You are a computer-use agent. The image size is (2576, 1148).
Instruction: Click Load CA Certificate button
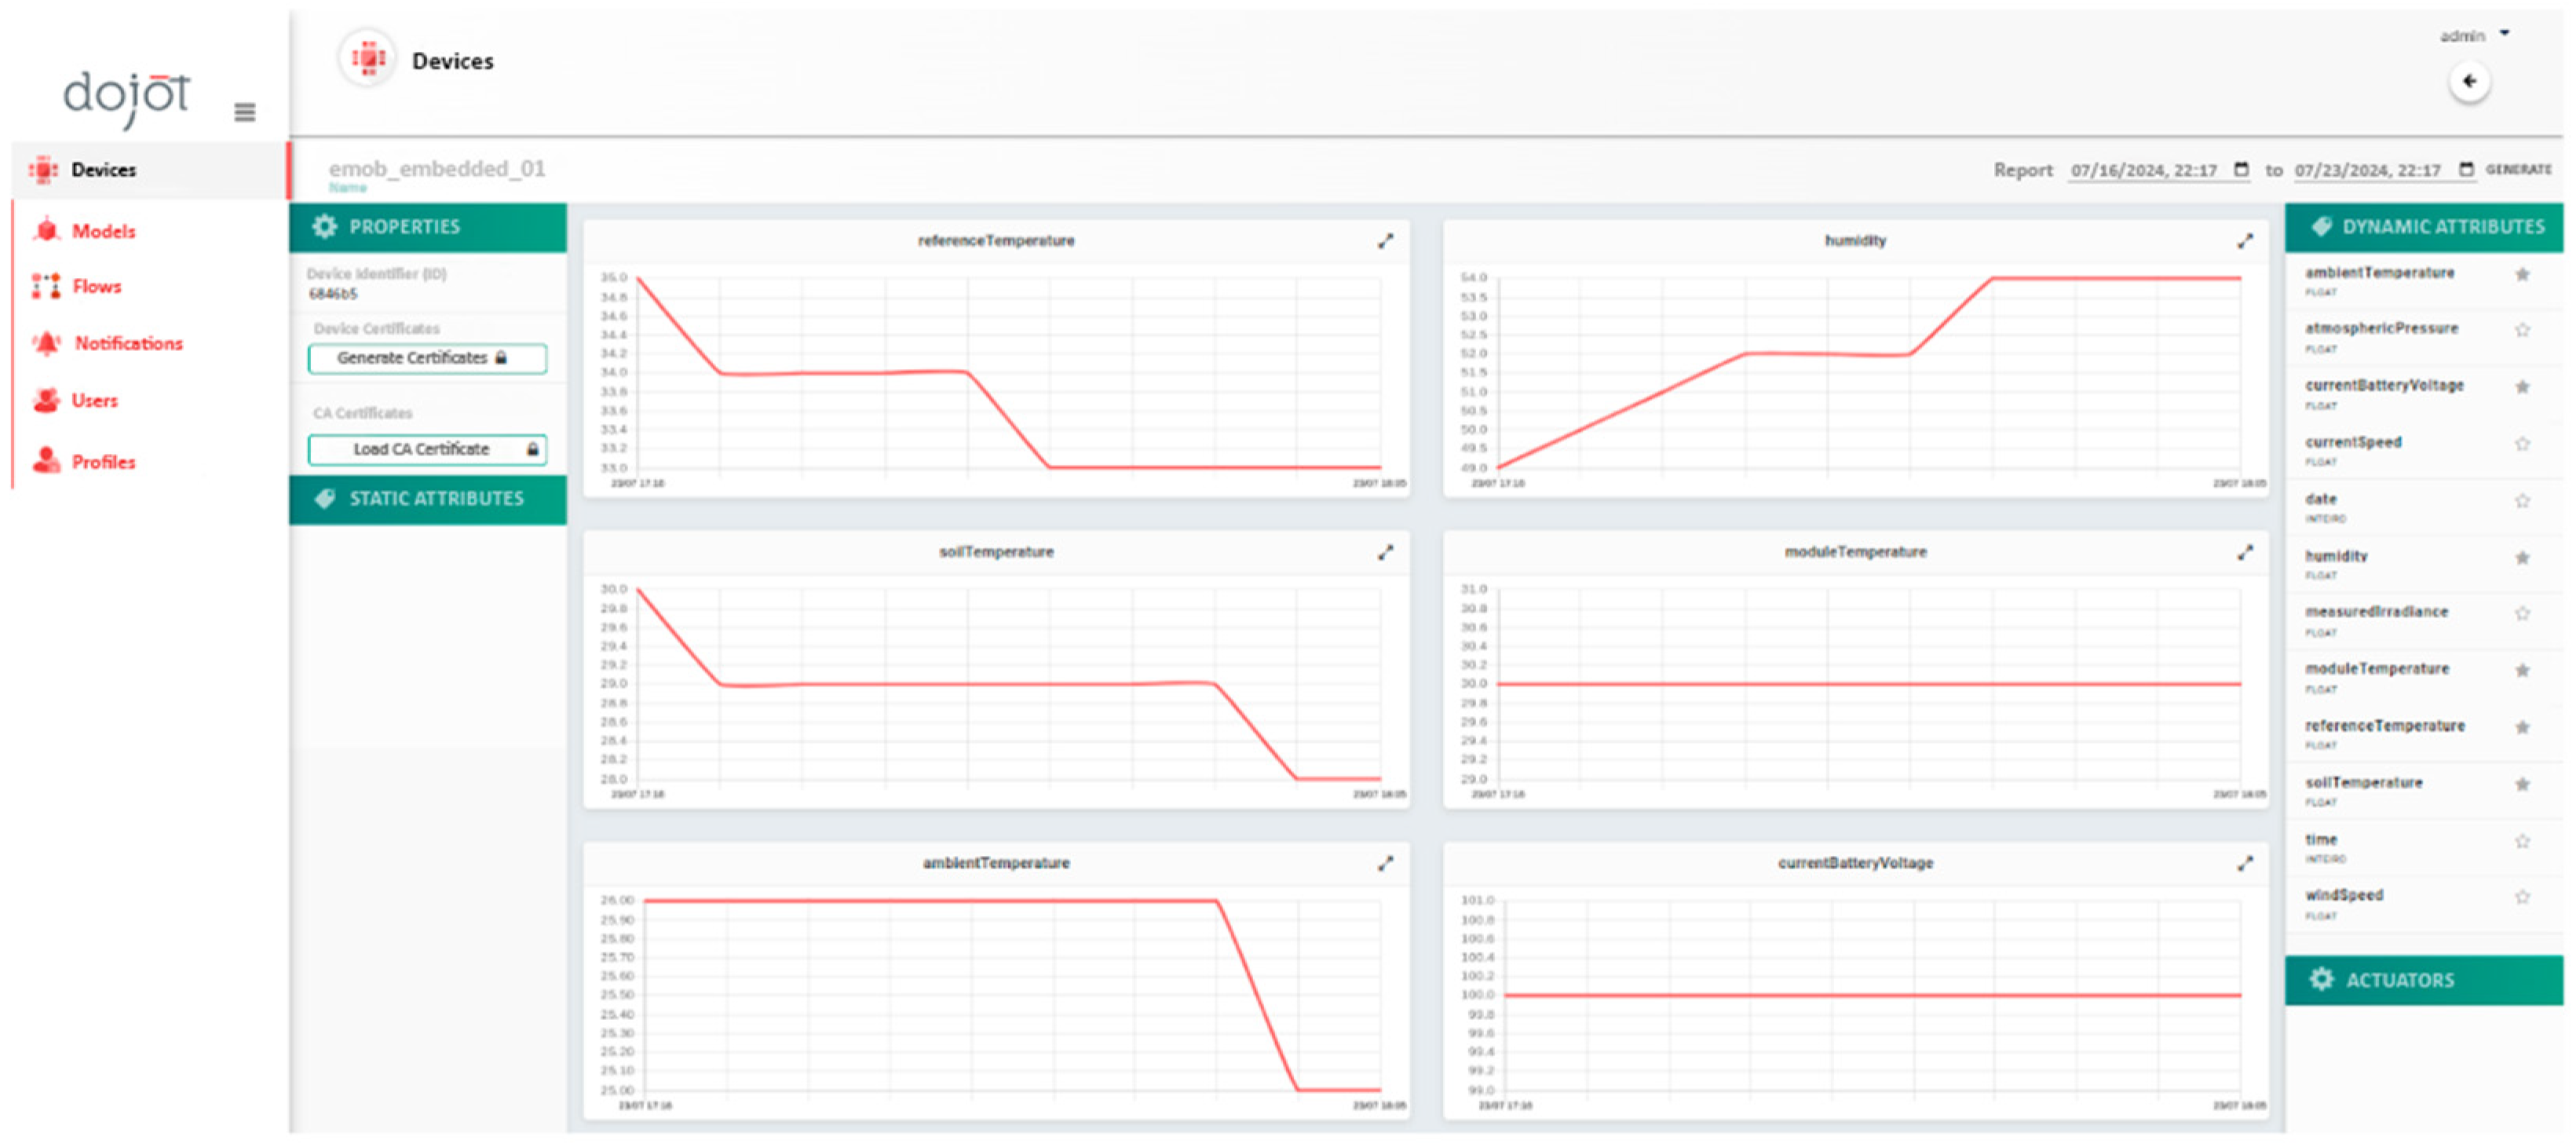tap(427, 450)
